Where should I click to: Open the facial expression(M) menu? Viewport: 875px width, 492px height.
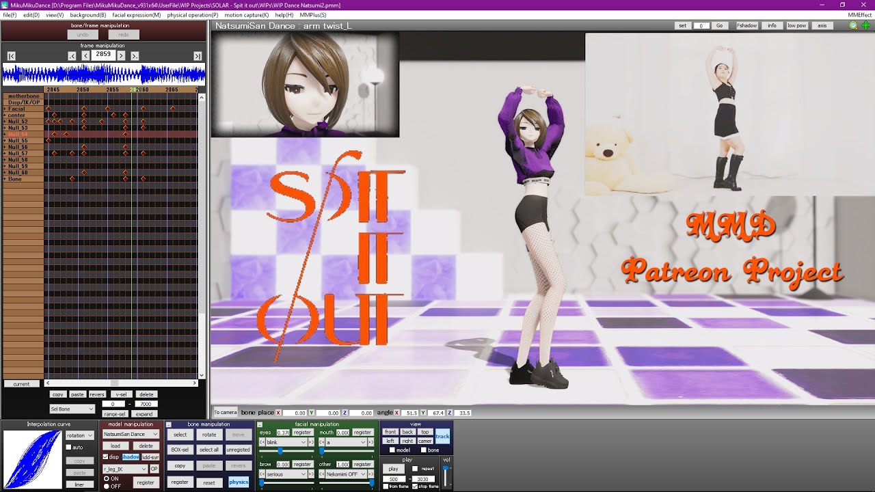click(x=137, y=14)
